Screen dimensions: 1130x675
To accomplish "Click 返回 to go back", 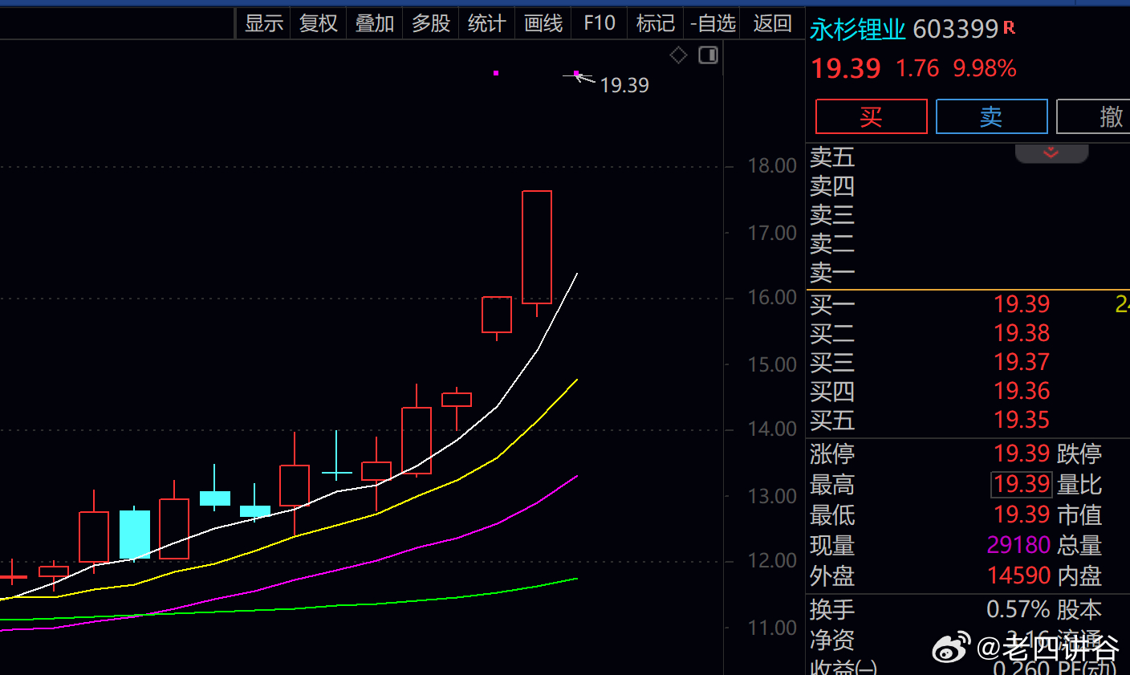I will 773,23.
